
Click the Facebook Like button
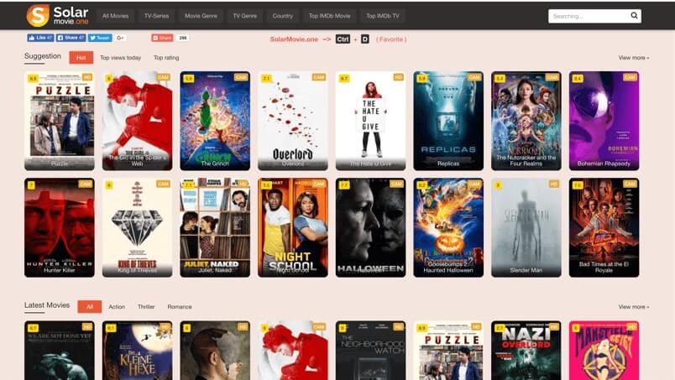(x=40, y=38)
